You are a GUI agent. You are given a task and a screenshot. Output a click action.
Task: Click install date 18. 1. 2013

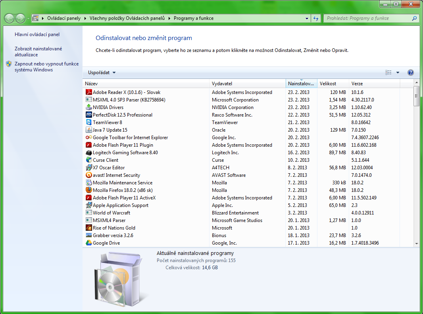[299, 235]
